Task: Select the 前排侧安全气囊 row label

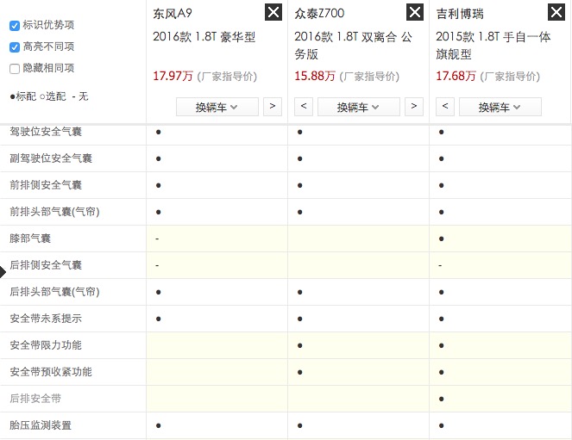Action: (x=46, y=185)
